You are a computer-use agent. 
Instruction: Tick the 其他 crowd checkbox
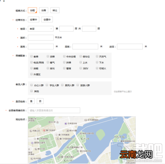[x=32, y=91]
